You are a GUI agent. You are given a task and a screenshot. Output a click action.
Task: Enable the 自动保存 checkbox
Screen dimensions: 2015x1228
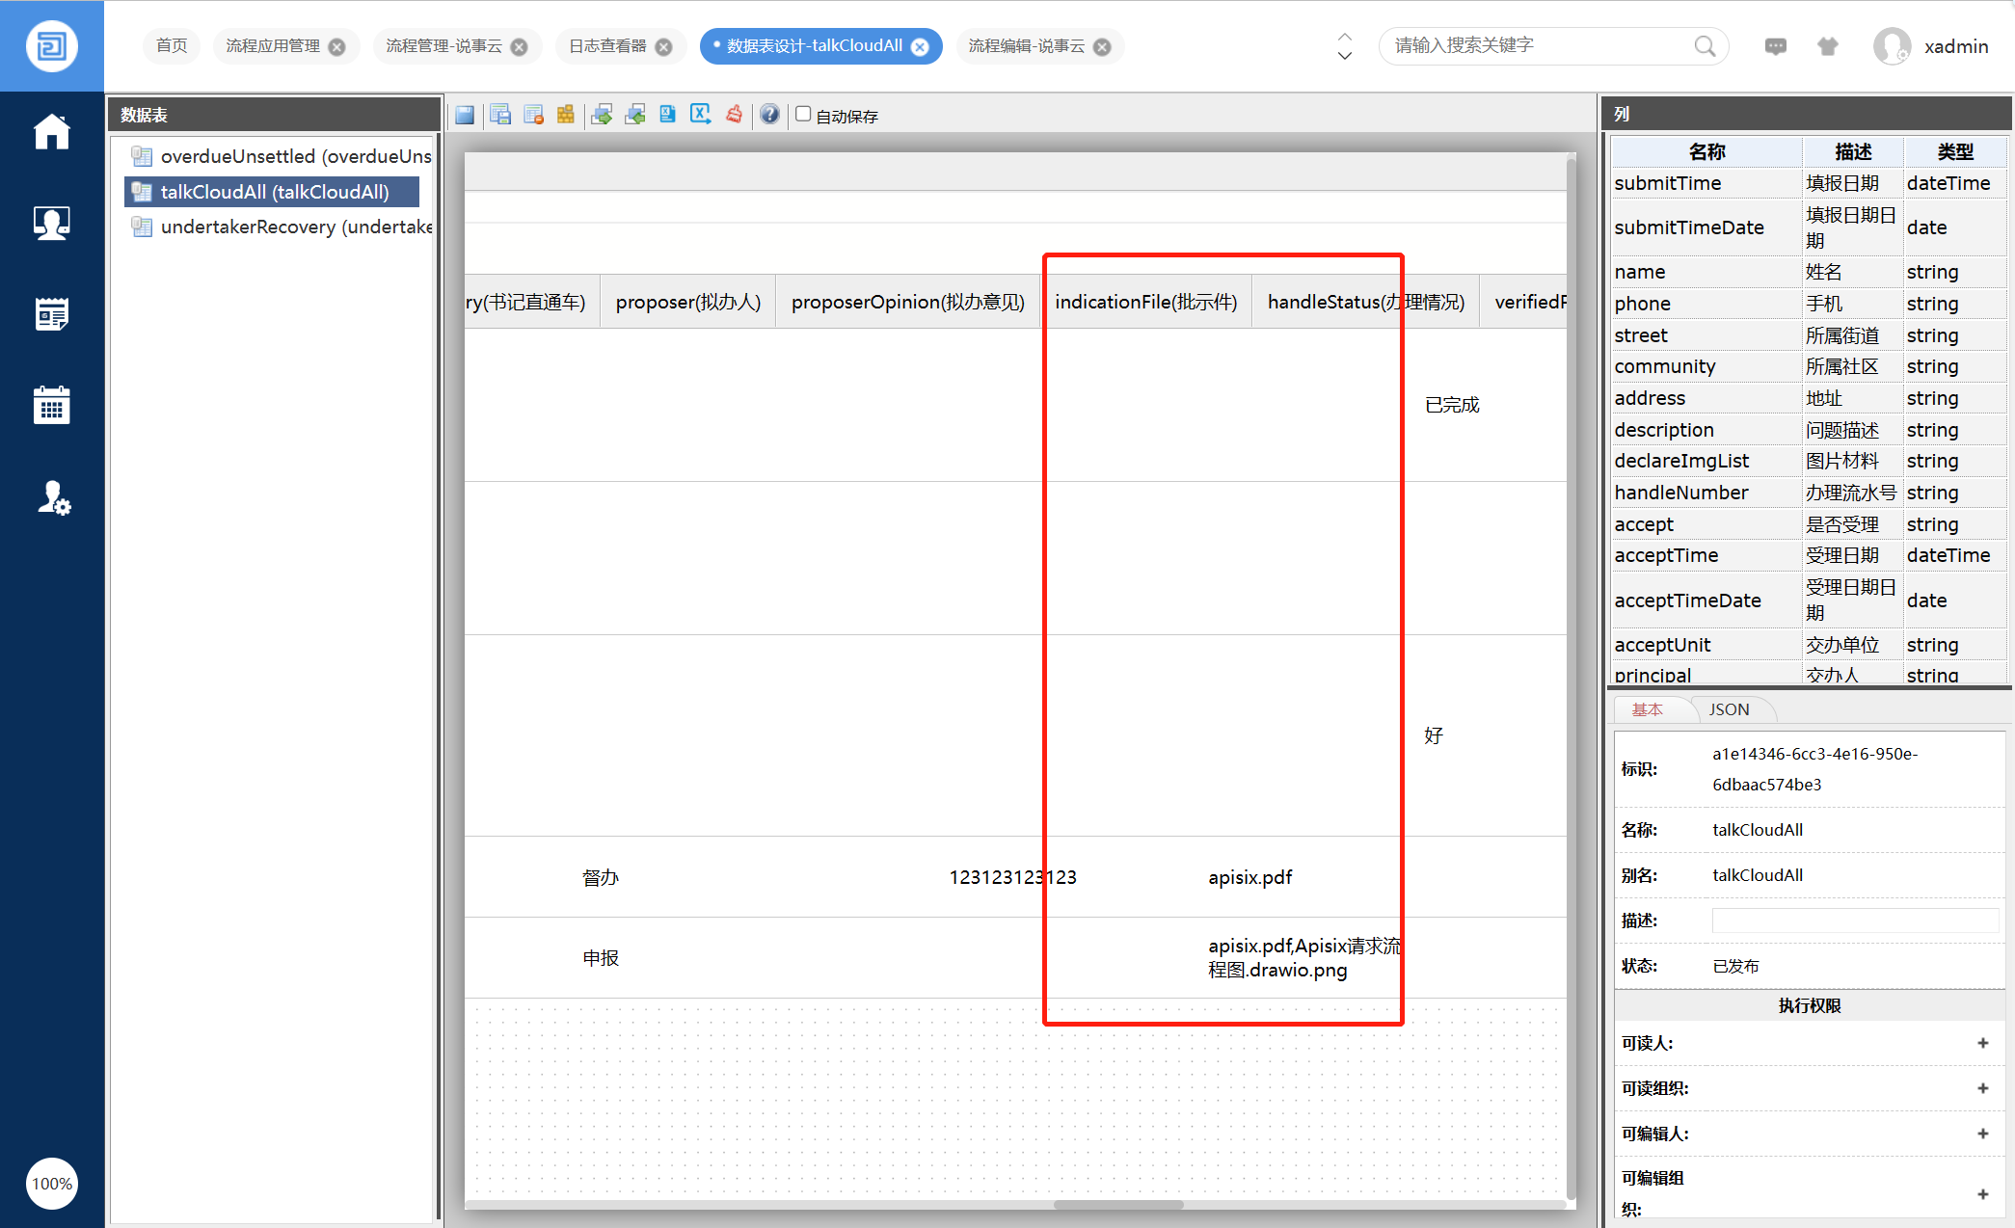(802, 114)
